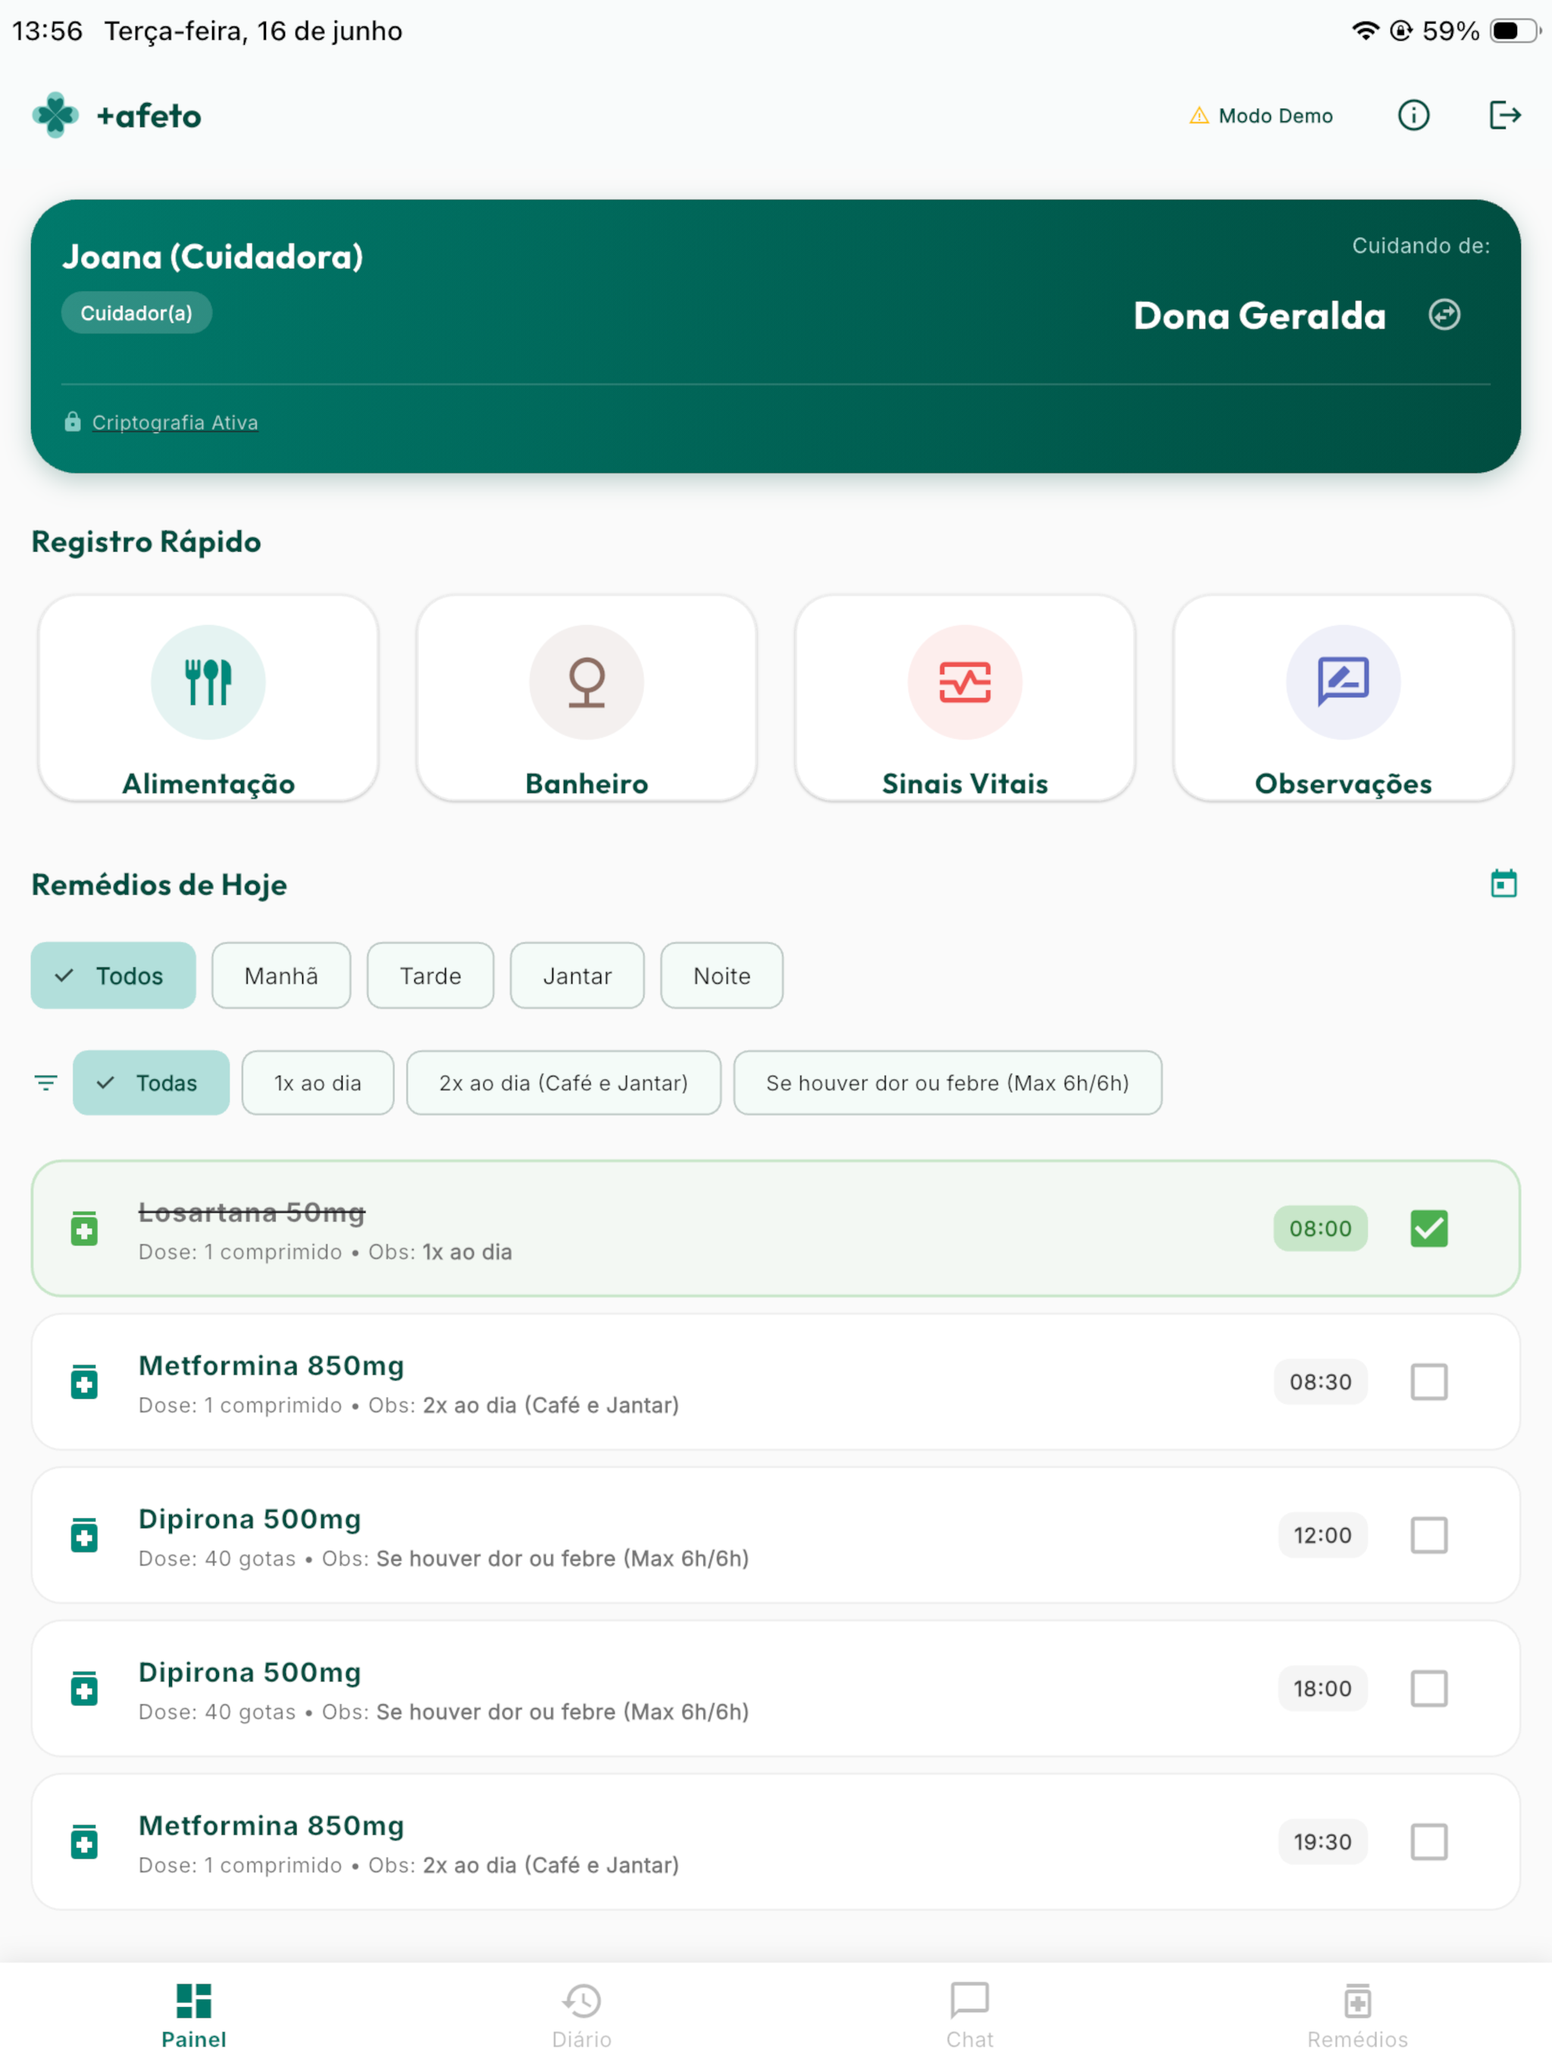This screenshot has height=2070, width=1552.
Task: Filter by 1x ao dia chip
Action: pyautogui.click(x=318, y=1083)
